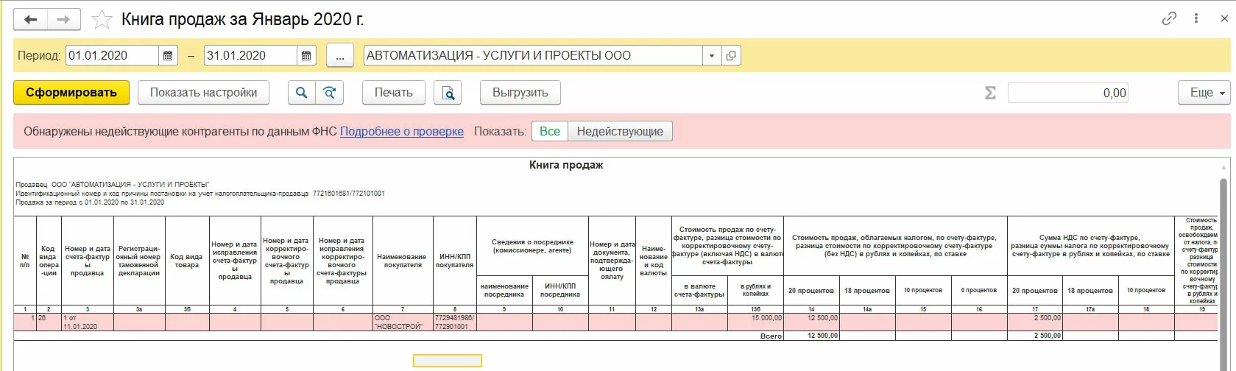This screenshot has width=1236, height=371.
Task: Select operation code cell 26
Action: tap(49, 322)
